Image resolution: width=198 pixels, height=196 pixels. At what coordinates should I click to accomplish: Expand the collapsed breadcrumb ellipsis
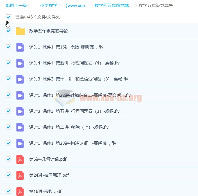[x=32, y=5]
